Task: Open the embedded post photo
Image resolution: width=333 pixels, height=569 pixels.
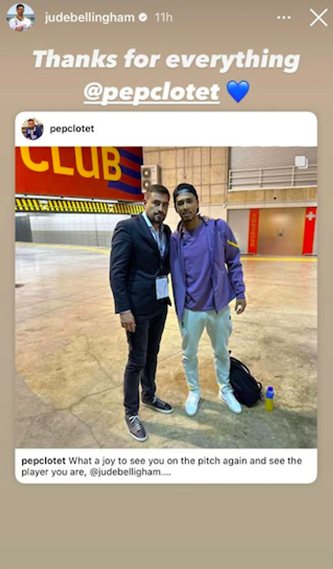Action: [166, 297]
